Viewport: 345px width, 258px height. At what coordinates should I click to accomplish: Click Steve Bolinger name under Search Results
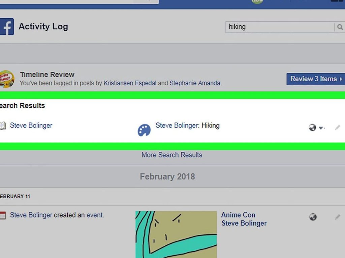tap(31, 125)
